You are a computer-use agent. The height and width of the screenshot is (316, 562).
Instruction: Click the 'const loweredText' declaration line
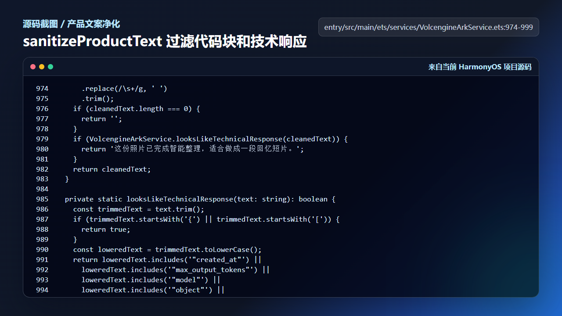tap(167, 250)
